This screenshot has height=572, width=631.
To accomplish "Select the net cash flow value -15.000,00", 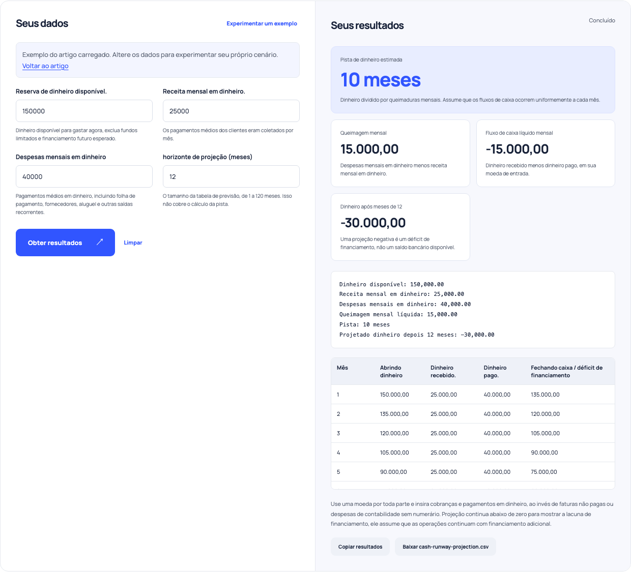I will click(517, 149).
